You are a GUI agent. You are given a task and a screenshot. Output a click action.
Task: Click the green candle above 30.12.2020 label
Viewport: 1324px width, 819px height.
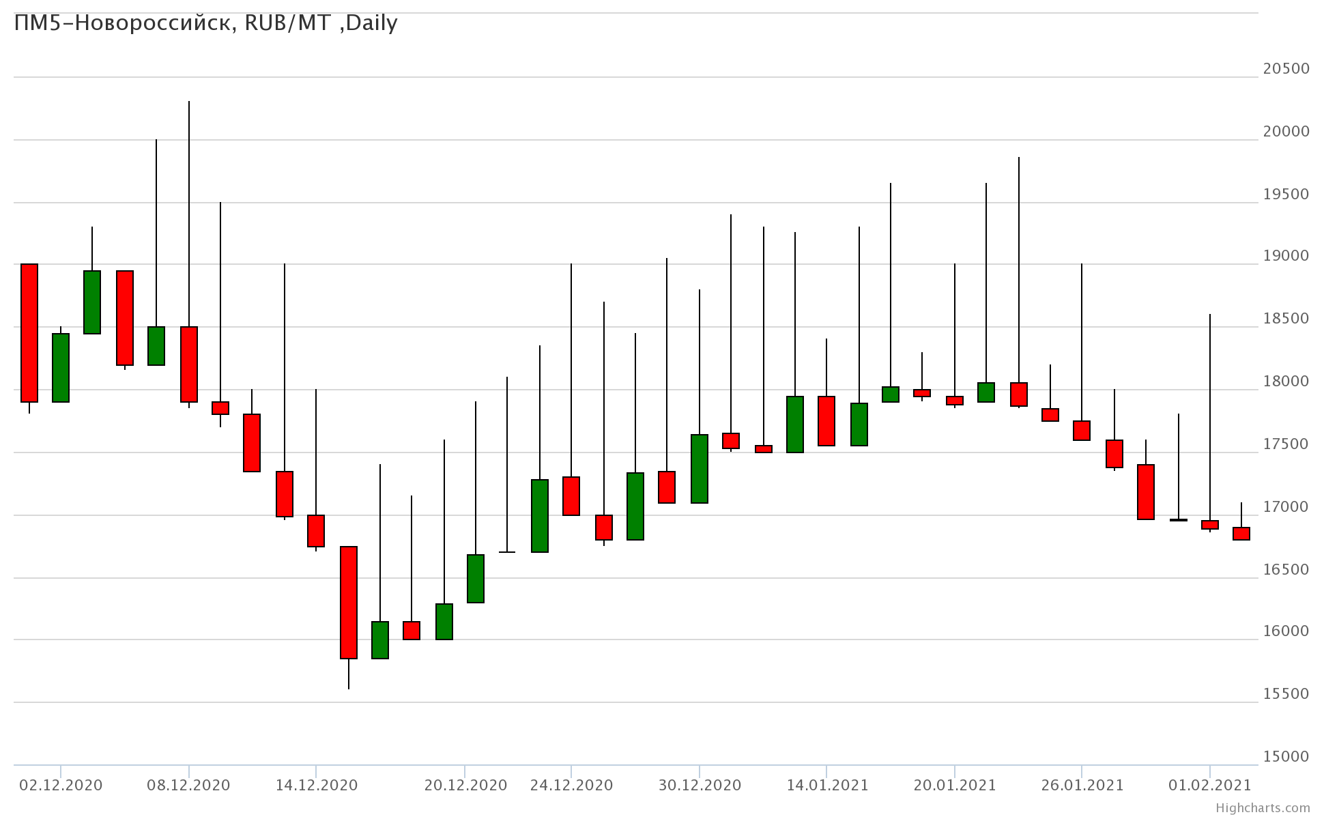[x=700, y=469]
